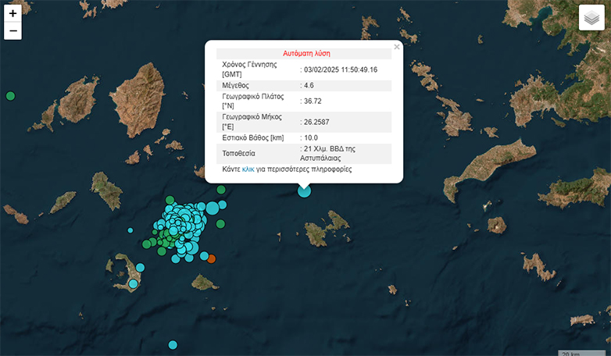The height and width of the screenshot is (356, 611).
Task: Zoom out of the map
Action: (13, 31)
